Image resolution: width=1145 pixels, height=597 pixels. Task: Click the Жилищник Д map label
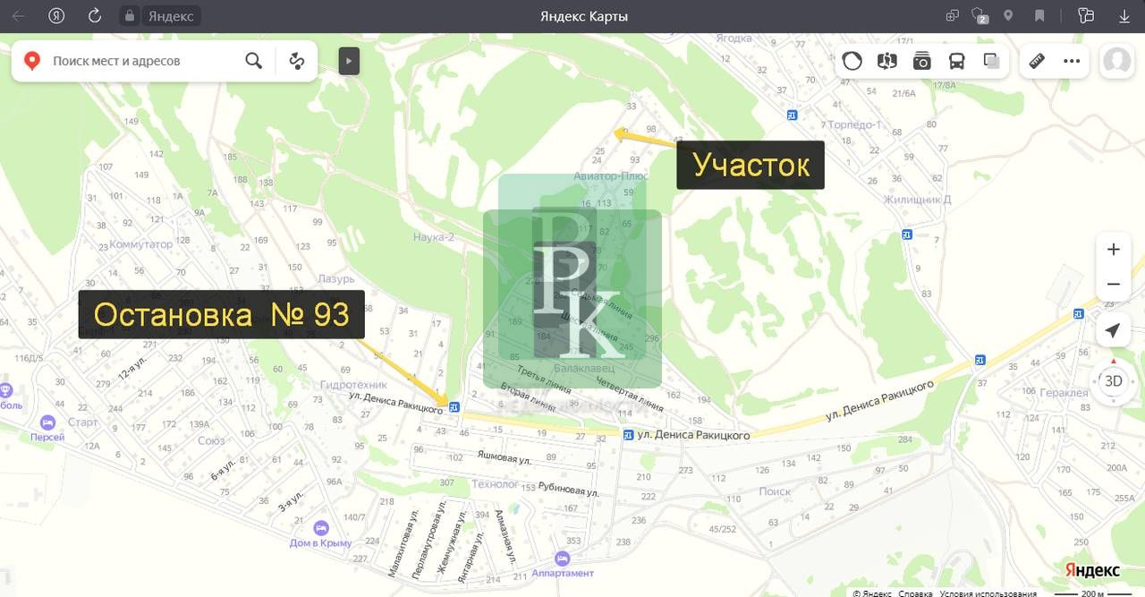pyautogui.click(x=917, y=200)
